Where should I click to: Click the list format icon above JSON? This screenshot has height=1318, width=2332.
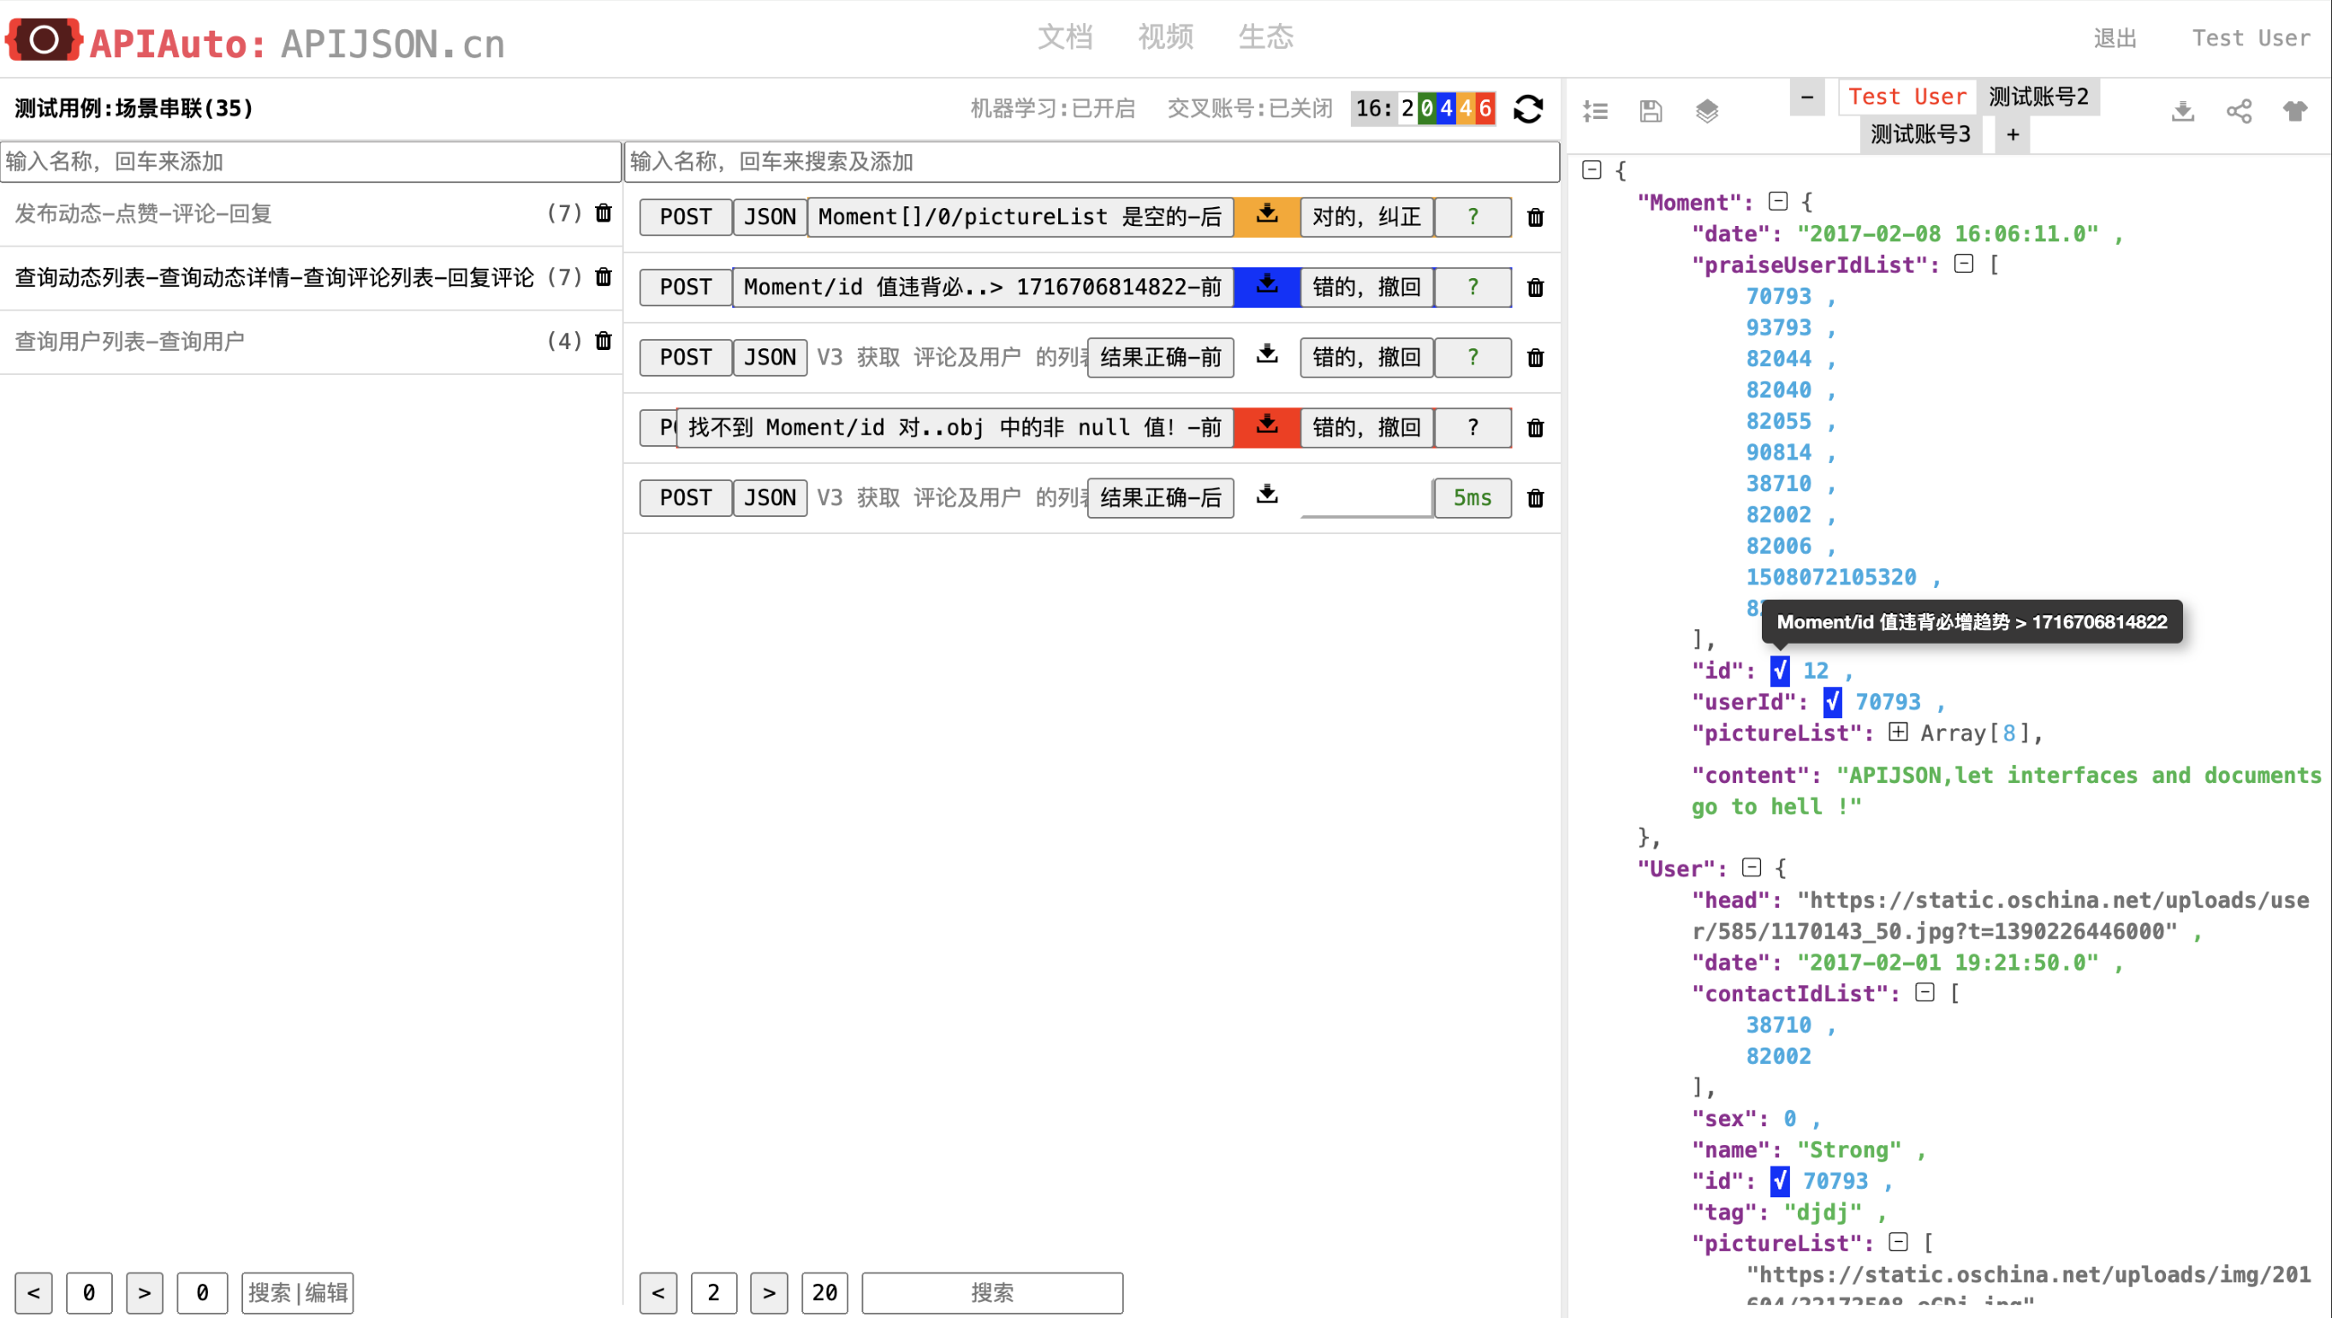point(1594,110)
